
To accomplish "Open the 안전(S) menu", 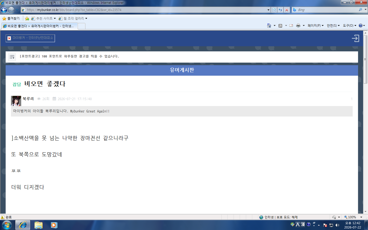I will point(333,26).
